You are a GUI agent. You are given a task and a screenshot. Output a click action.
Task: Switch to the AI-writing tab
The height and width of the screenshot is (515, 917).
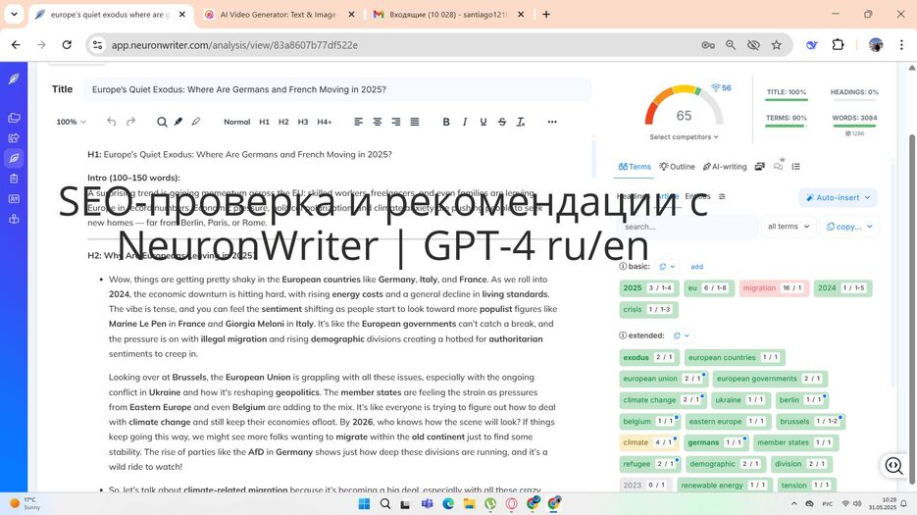pyautogui.click(x=725, y=167)
